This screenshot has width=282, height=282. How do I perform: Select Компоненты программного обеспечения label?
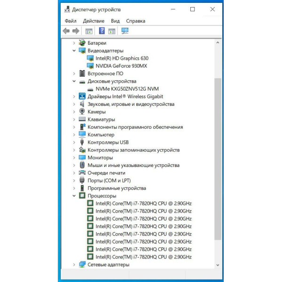(135, 127)
